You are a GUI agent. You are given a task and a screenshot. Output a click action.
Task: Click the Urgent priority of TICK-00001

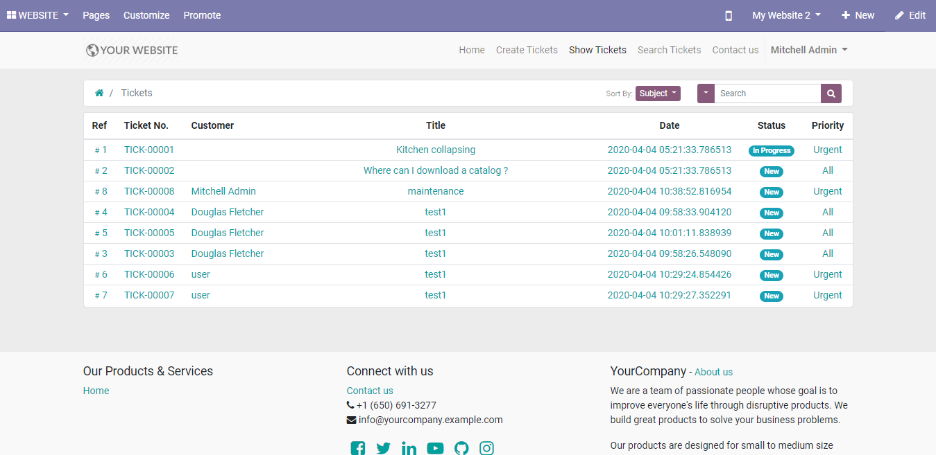tap(828, 150)
